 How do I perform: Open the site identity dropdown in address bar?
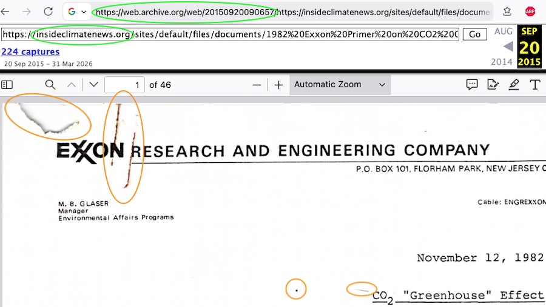coord(77,12)
